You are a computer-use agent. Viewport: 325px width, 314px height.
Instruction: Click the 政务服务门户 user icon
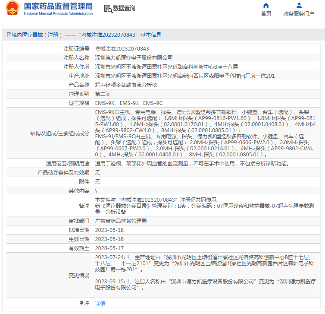pos(299,6)
